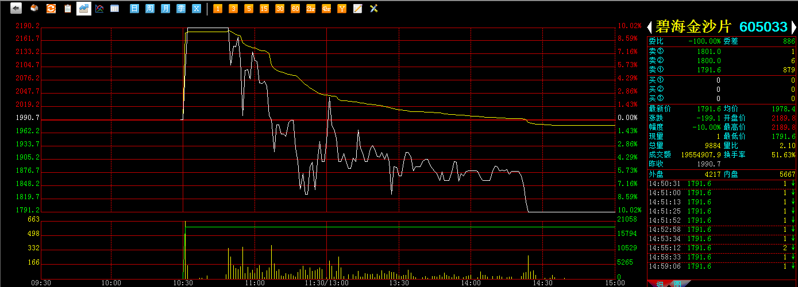Click the blue X period button
The width and height of the screenshot is (798, 287).
click(196, 9)
